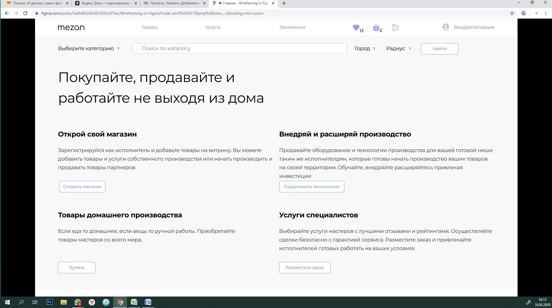The image size is (552, 308).
Task: Open the Услуги menu item
Action: [x=213, y=27]
